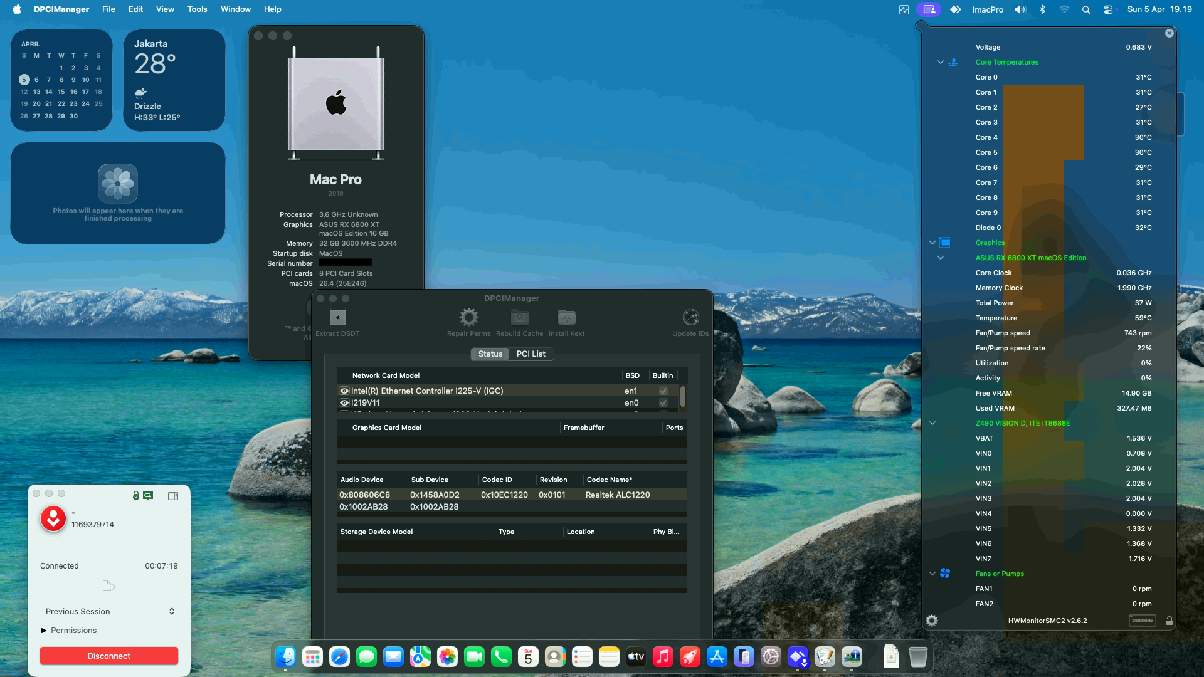Click the 2500MHz indicator in HWMonitorSMC2

pyautogui.click(x=1142, y=621)
